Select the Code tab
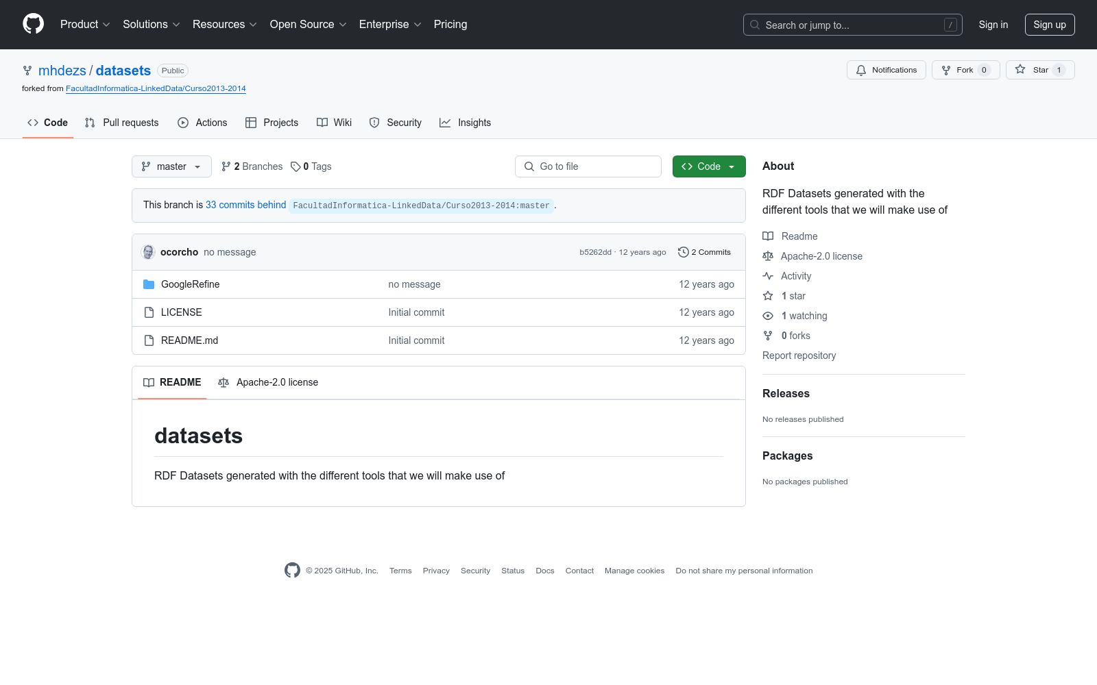Image resolution: width=1097 pixels, height=685 pixels. (47, 123)
